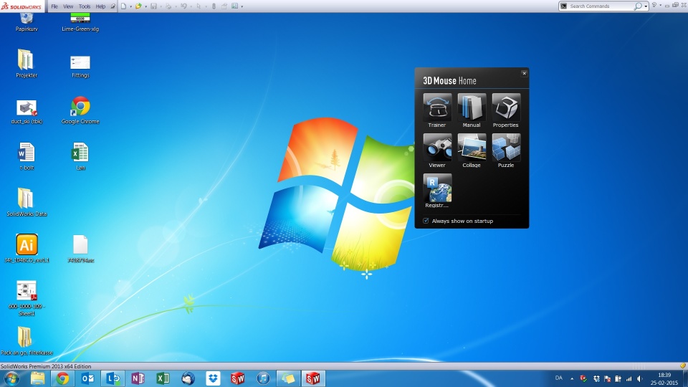Open Properties in 3D Mouse Home
The height and width of the screenshot is (387, 688).
click(x=506, y=110)
